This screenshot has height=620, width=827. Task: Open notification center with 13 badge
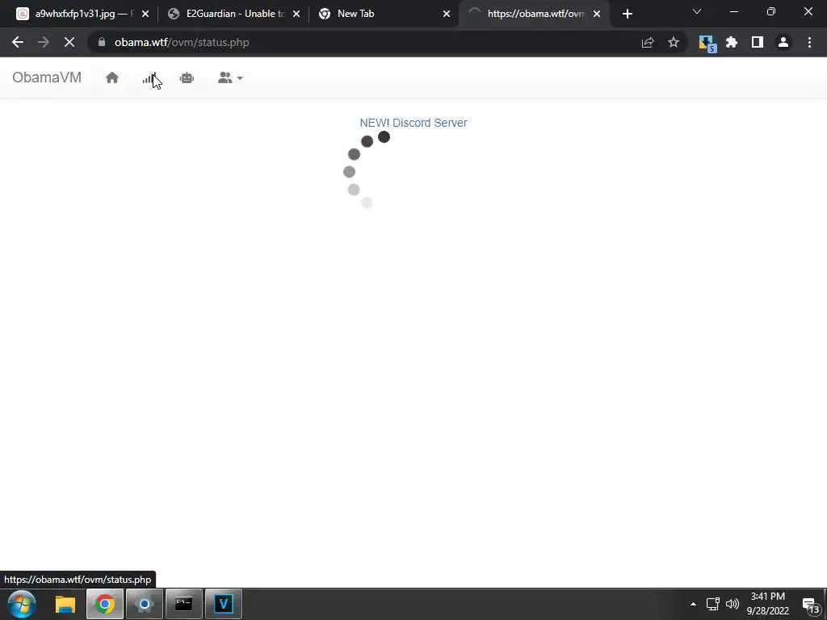click(811, 605)
